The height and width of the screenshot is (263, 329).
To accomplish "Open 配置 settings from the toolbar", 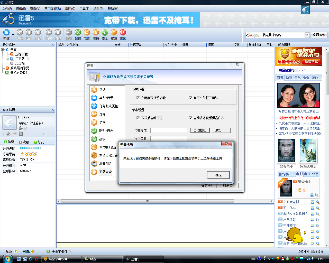I will point(78,32).
